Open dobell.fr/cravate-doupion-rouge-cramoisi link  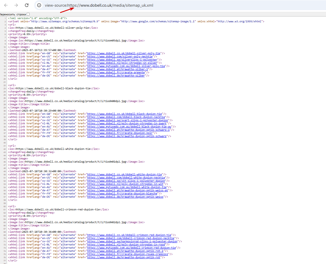[x=128, y=254]
